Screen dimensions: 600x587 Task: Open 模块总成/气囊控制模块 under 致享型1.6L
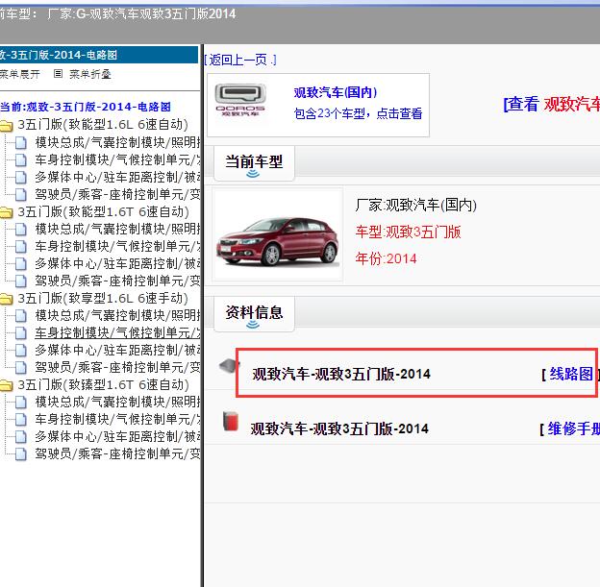[117, 315]
